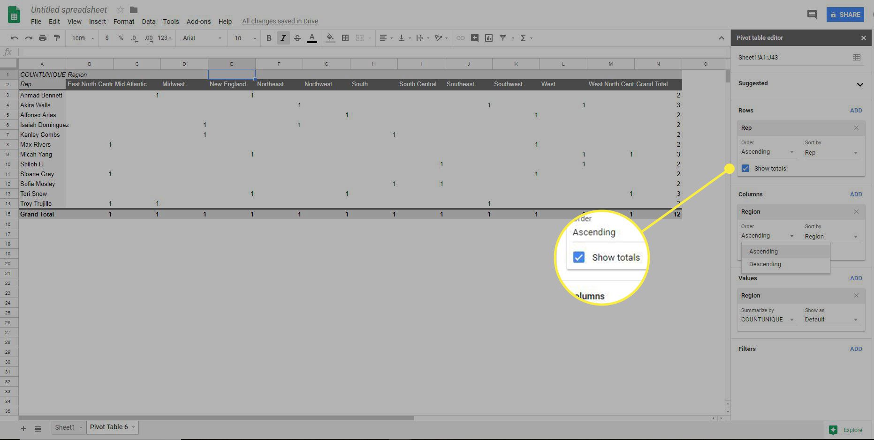Click the 'All changes saved in Drive' link
This screenshot has height=440, width=874.
tap(280, 21)
